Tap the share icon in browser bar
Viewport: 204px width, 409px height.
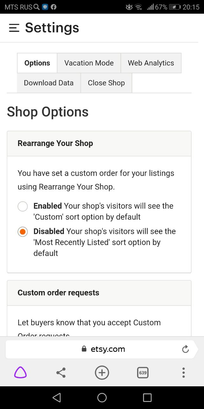pos(61,373)
